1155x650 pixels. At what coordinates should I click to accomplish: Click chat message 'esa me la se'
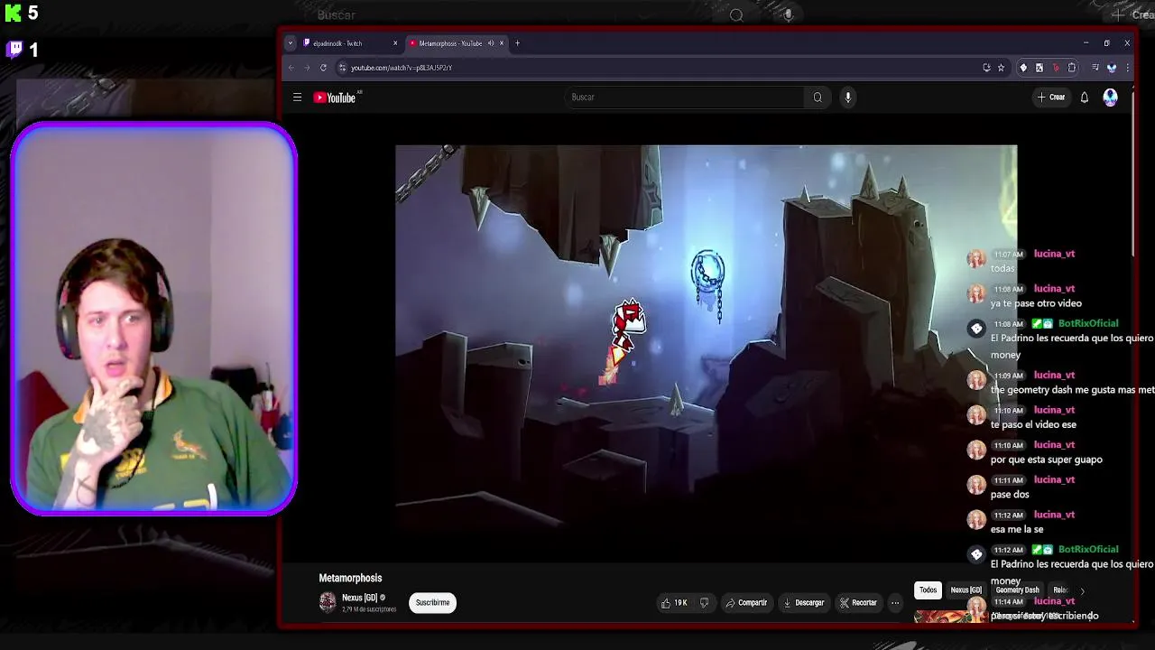tap(1017, 530)
